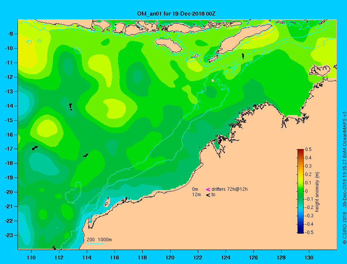Click the 130 longitude axis label

[309, 258]
